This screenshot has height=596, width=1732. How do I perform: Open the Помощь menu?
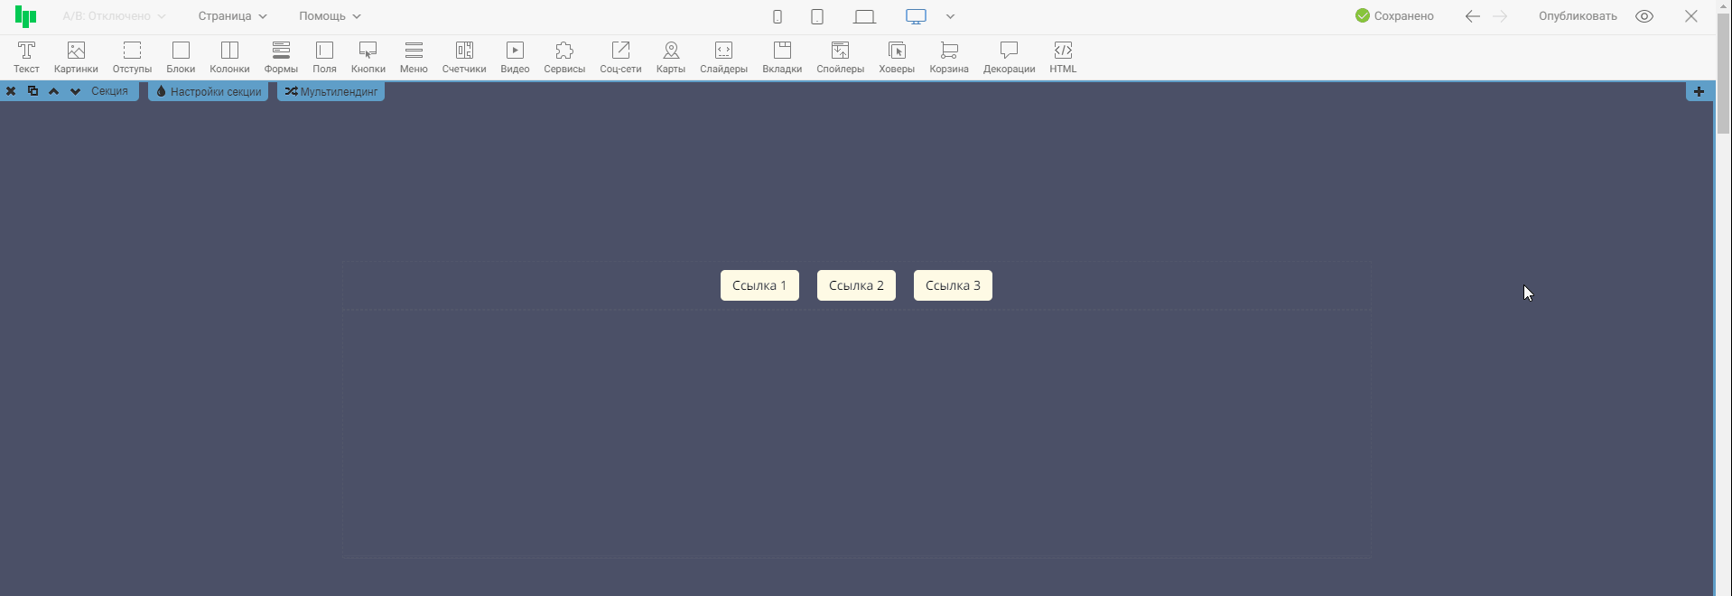(x=330, y=16)
